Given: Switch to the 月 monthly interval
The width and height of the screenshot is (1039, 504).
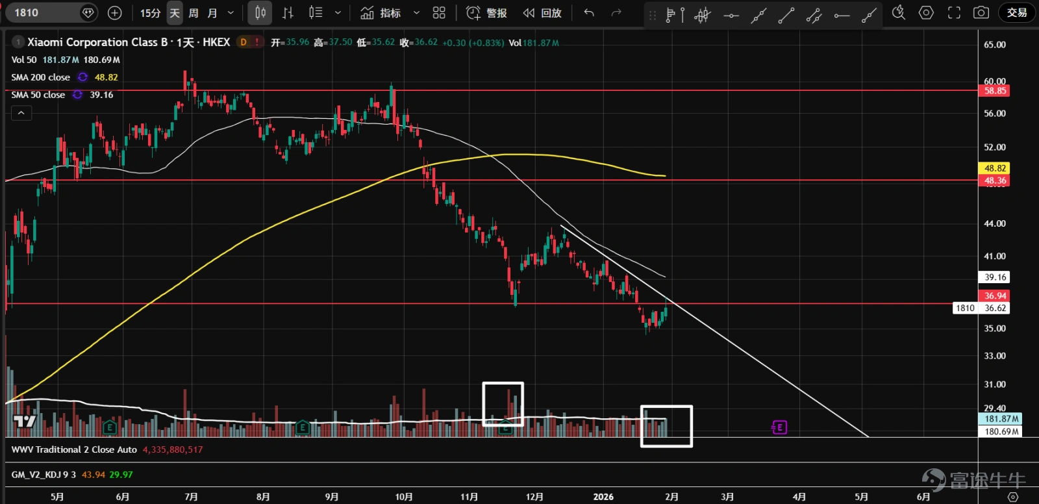Looking at the screenshot, I should pyautogui.click(x=212, y=13).
